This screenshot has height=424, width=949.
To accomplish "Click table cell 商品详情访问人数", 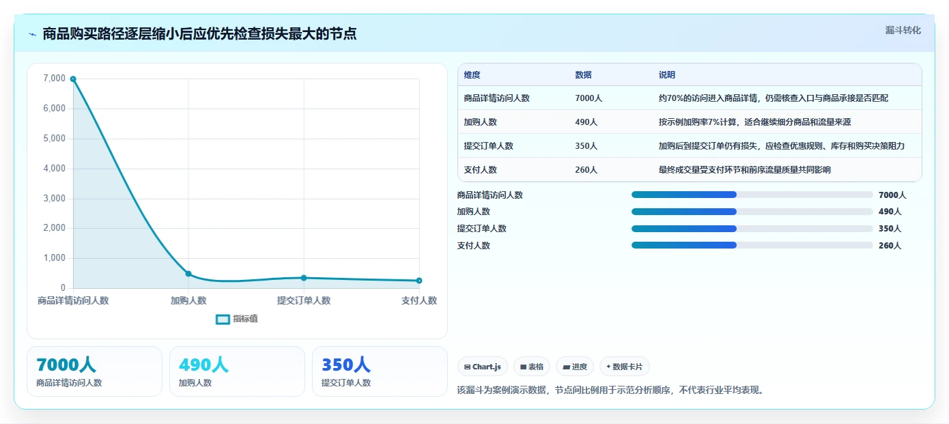I will (496, 98).
